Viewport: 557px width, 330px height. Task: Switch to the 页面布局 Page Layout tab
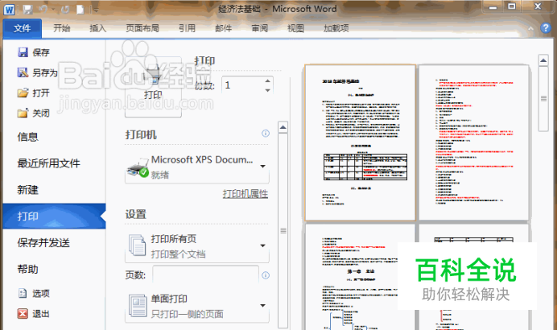click(142, 28)
